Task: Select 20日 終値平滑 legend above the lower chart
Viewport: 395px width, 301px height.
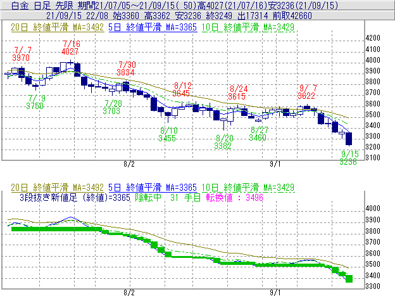Action: (57, 188)
